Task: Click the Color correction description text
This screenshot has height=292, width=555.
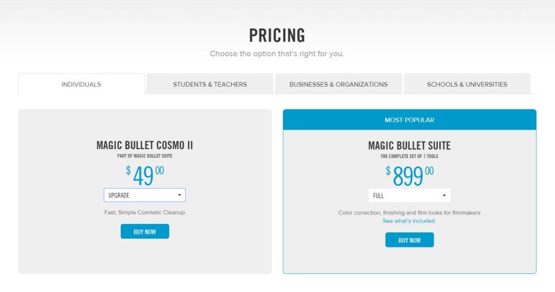Action: [x=409, y=213]
